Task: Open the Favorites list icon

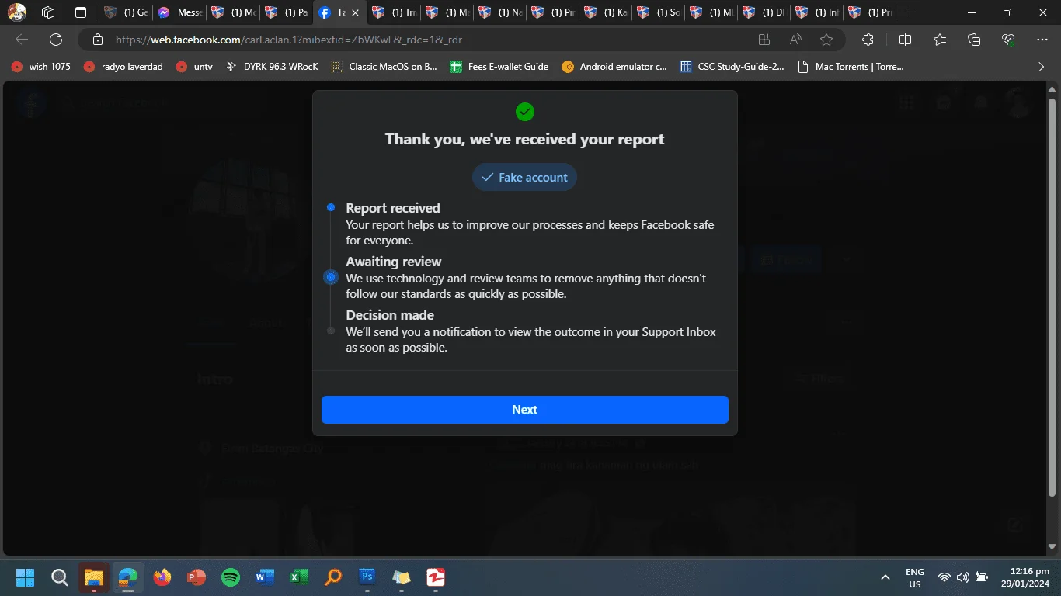Action: 940,40
